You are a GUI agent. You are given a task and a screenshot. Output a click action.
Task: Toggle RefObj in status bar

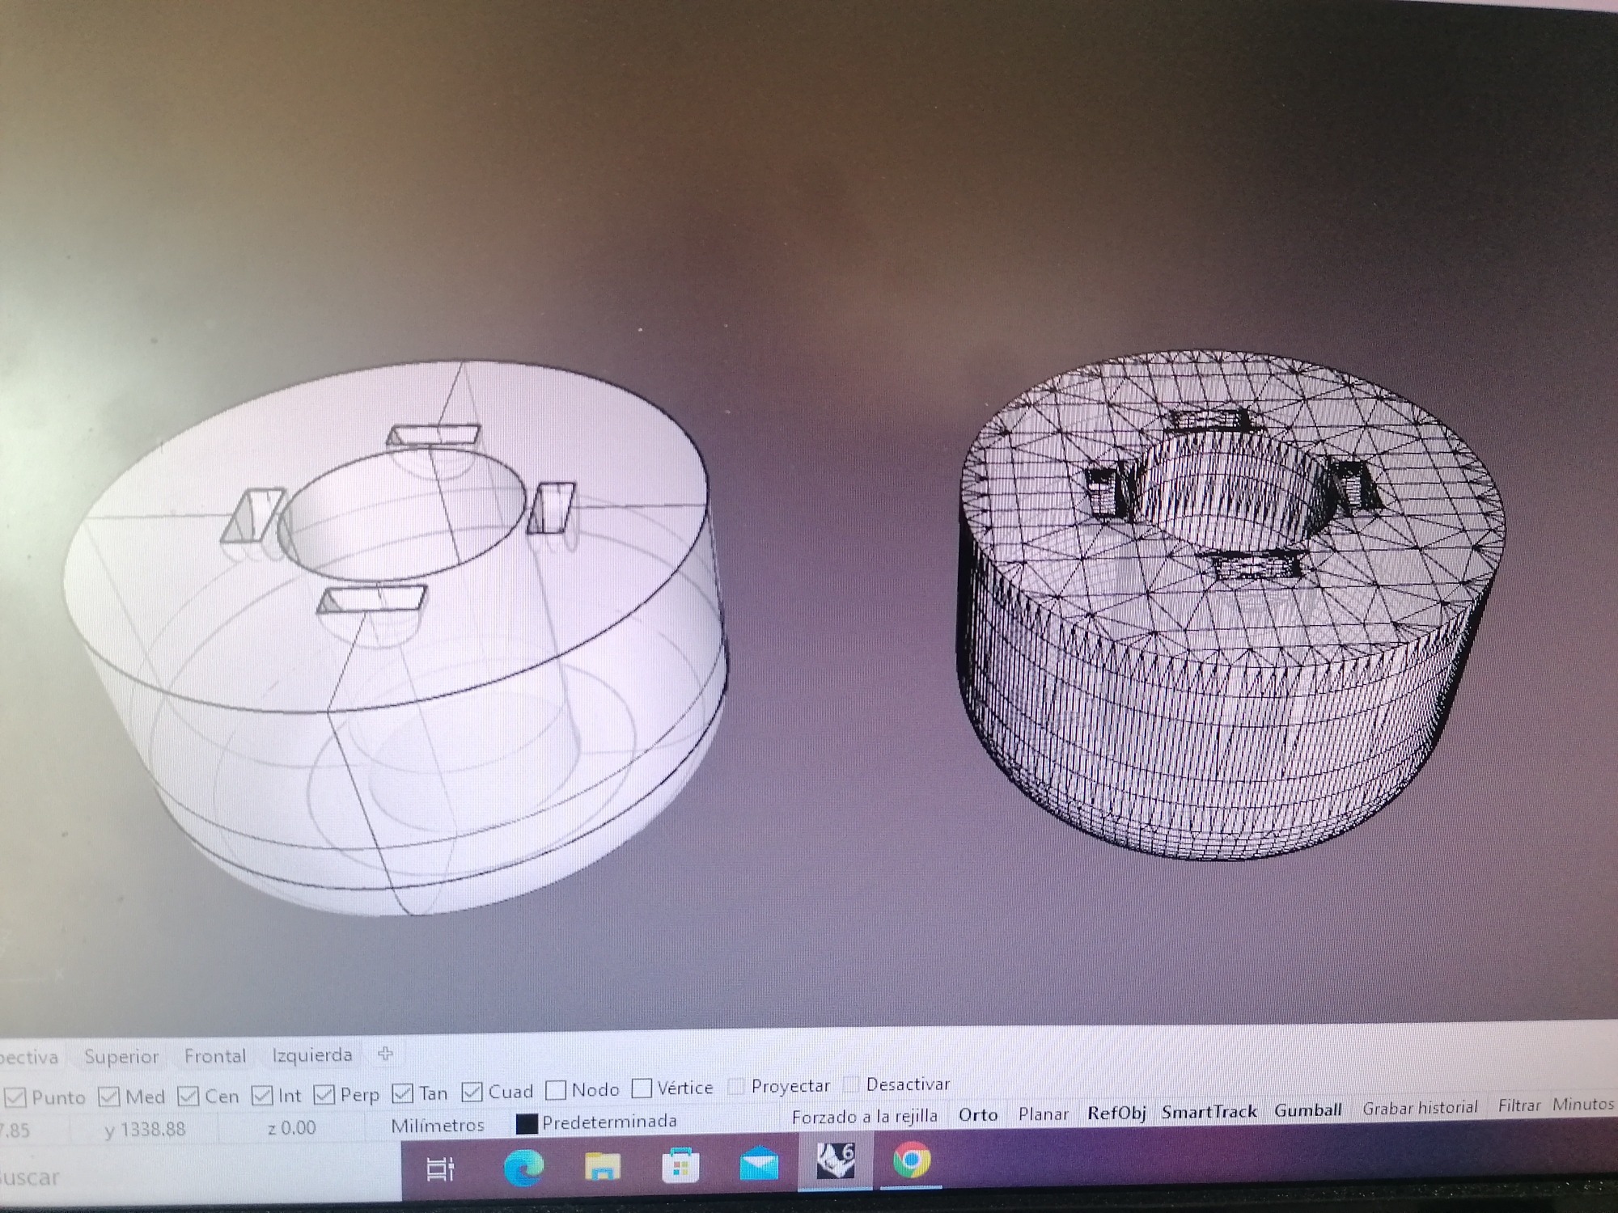pyautogui.click(x=1116, y=1113)
